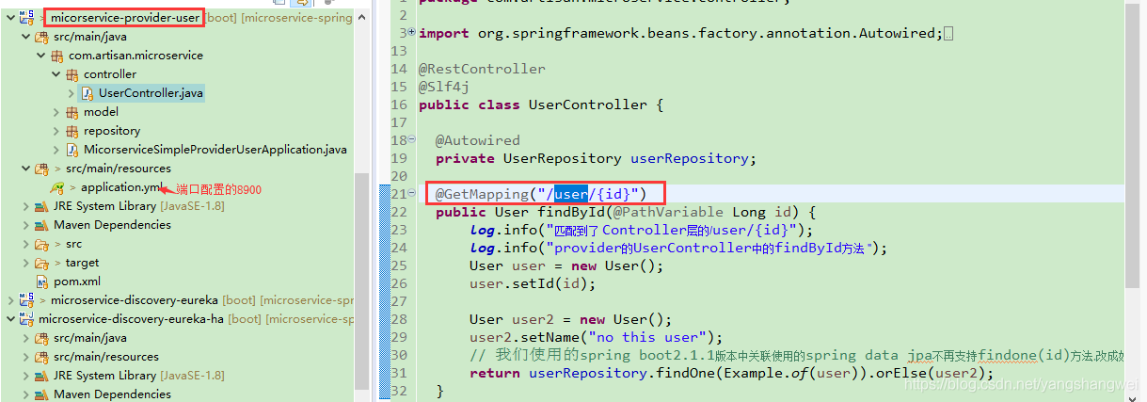The height and width of the screenshot is (402, 1147).
Task: Select the src folder under provider-user
Action: click(73, 244)
